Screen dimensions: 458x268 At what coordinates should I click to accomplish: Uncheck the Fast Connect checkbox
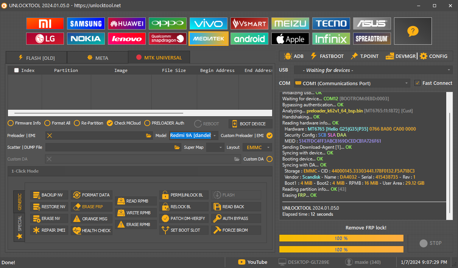(417, 83)
